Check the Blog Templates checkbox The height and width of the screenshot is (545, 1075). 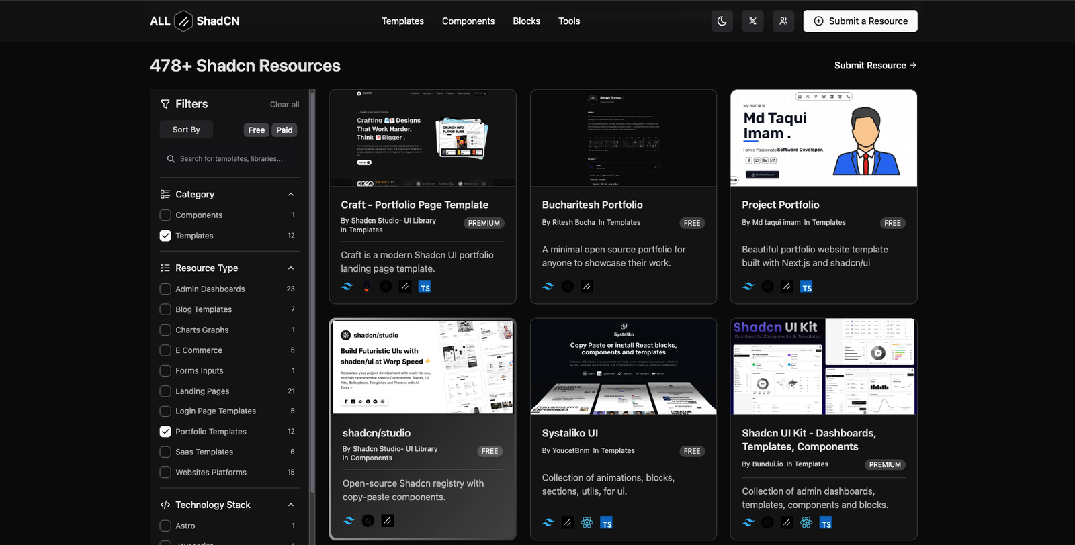[165, 309]
